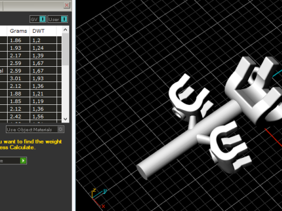282x211 pixels.
Task: Select the 1.86 grams cell
Action: (18, 40)
